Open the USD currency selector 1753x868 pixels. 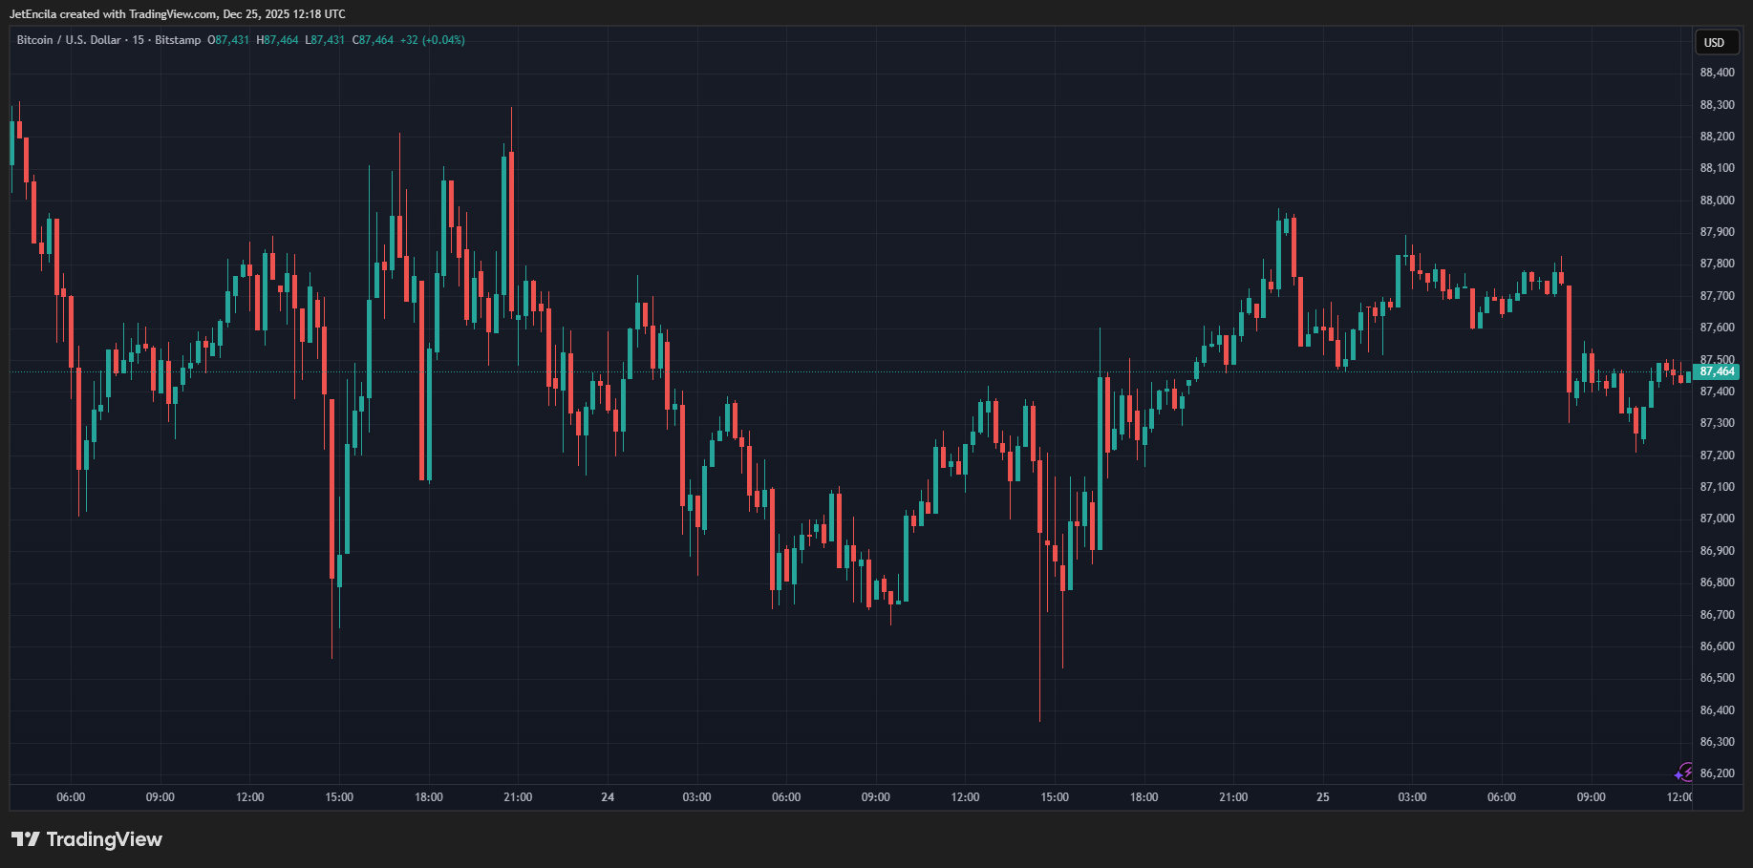point(1715,43)
